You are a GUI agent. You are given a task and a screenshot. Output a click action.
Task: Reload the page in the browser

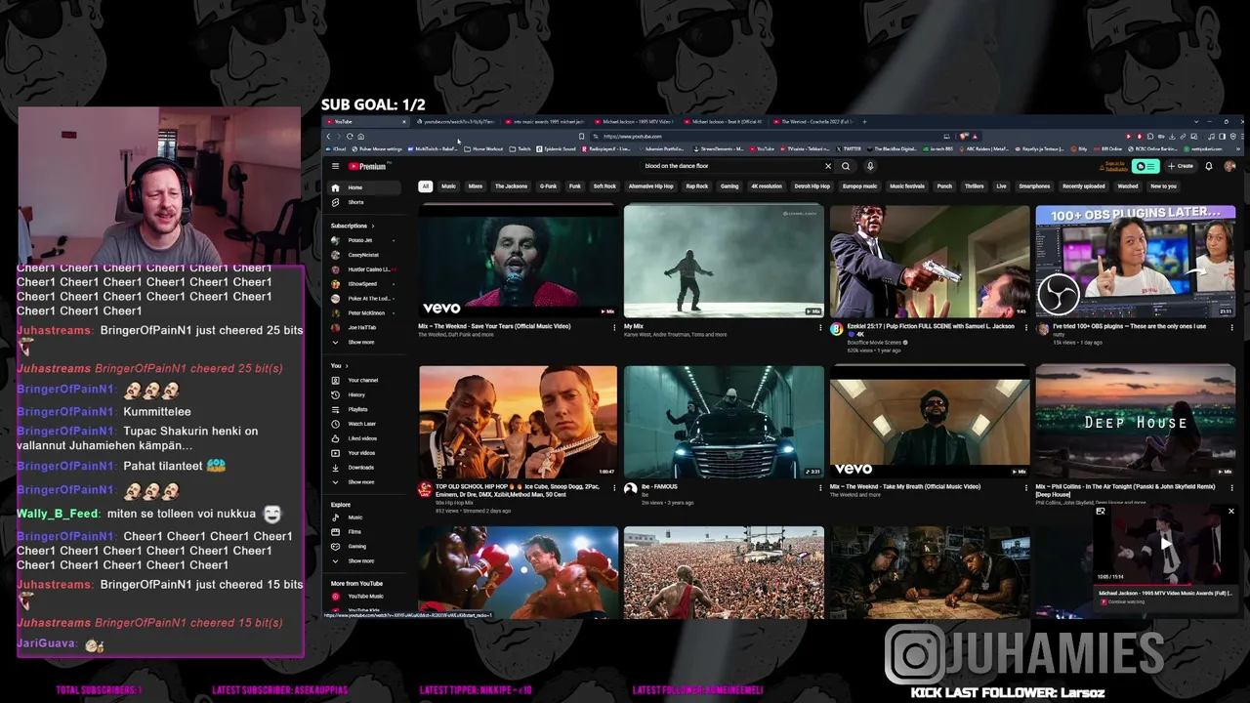point(350,137)
